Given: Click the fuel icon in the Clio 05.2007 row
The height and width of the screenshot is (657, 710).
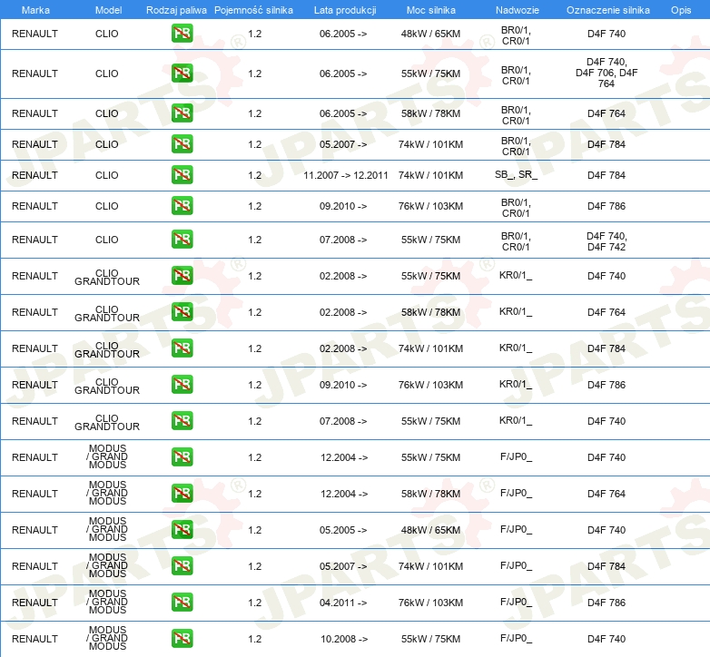Looking at the screenshot, I should (x=182, y=144).
